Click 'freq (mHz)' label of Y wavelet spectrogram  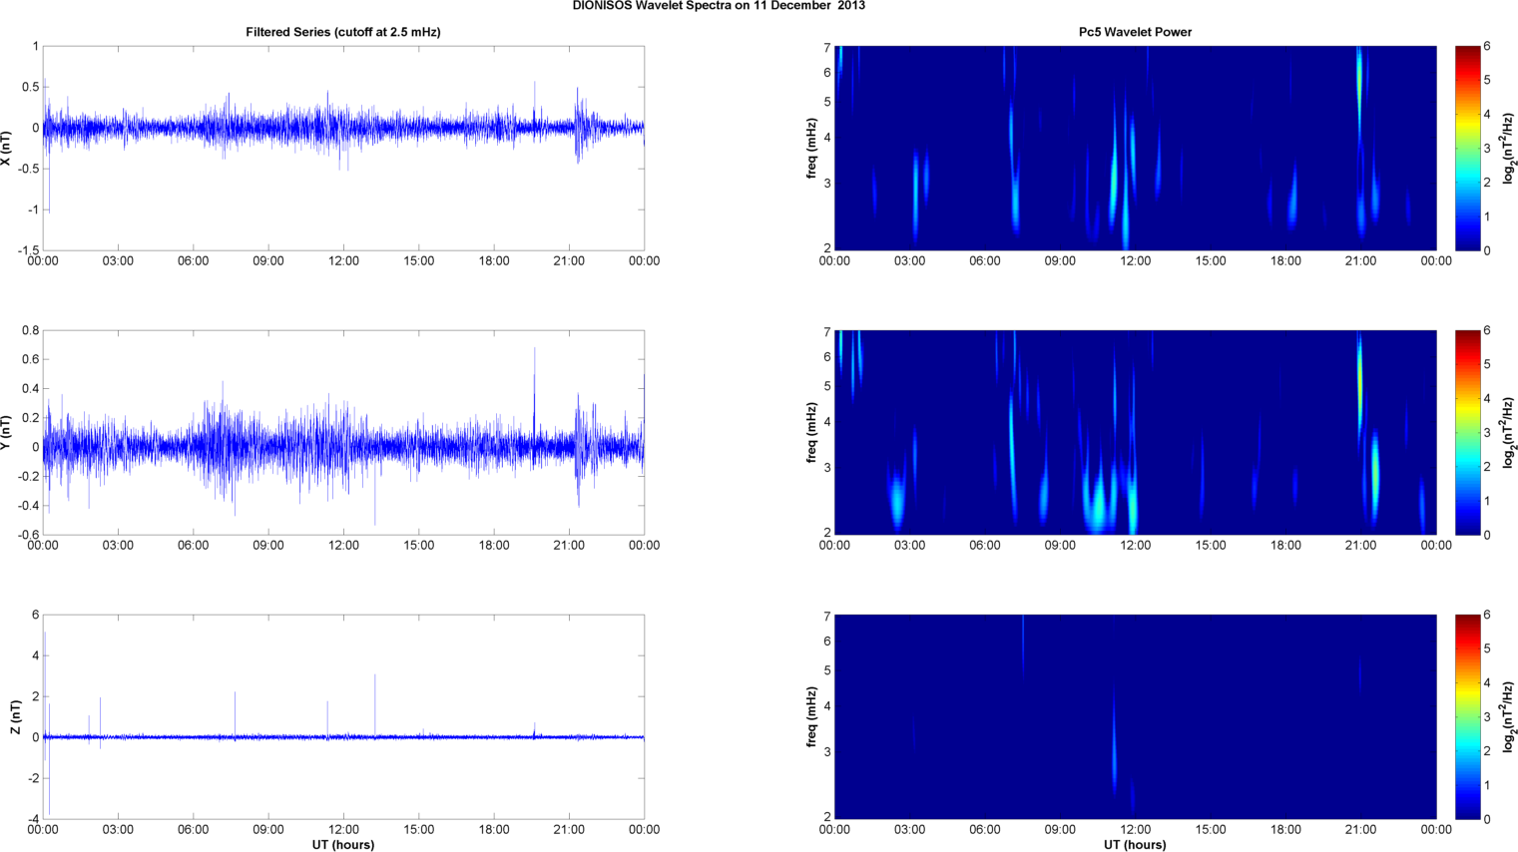(x=812, y=432)
